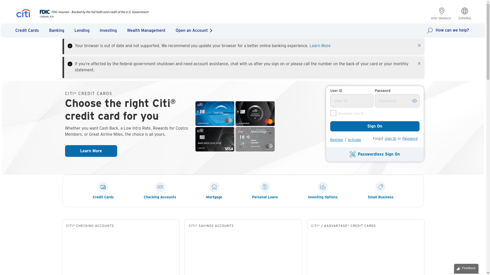Open Personal Loans label link

click(265, 197)
